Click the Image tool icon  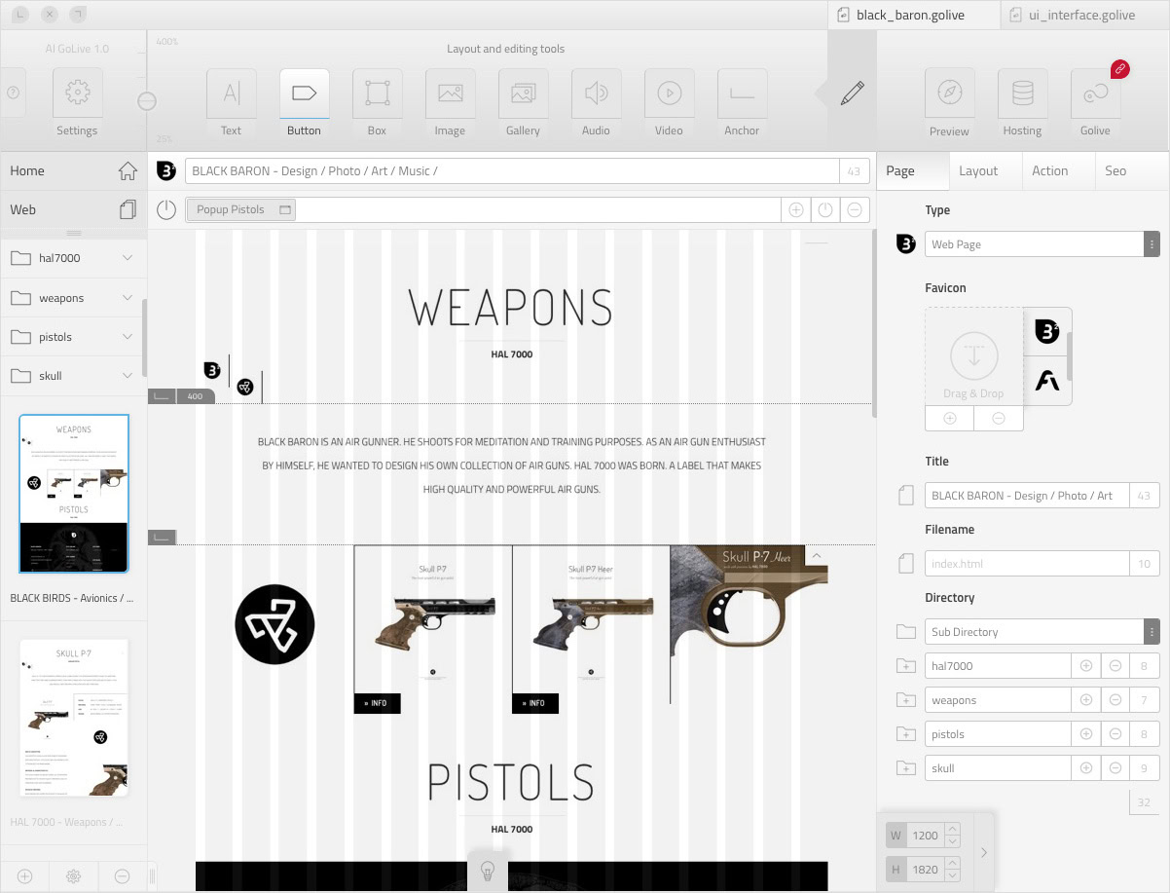(450, 94)
